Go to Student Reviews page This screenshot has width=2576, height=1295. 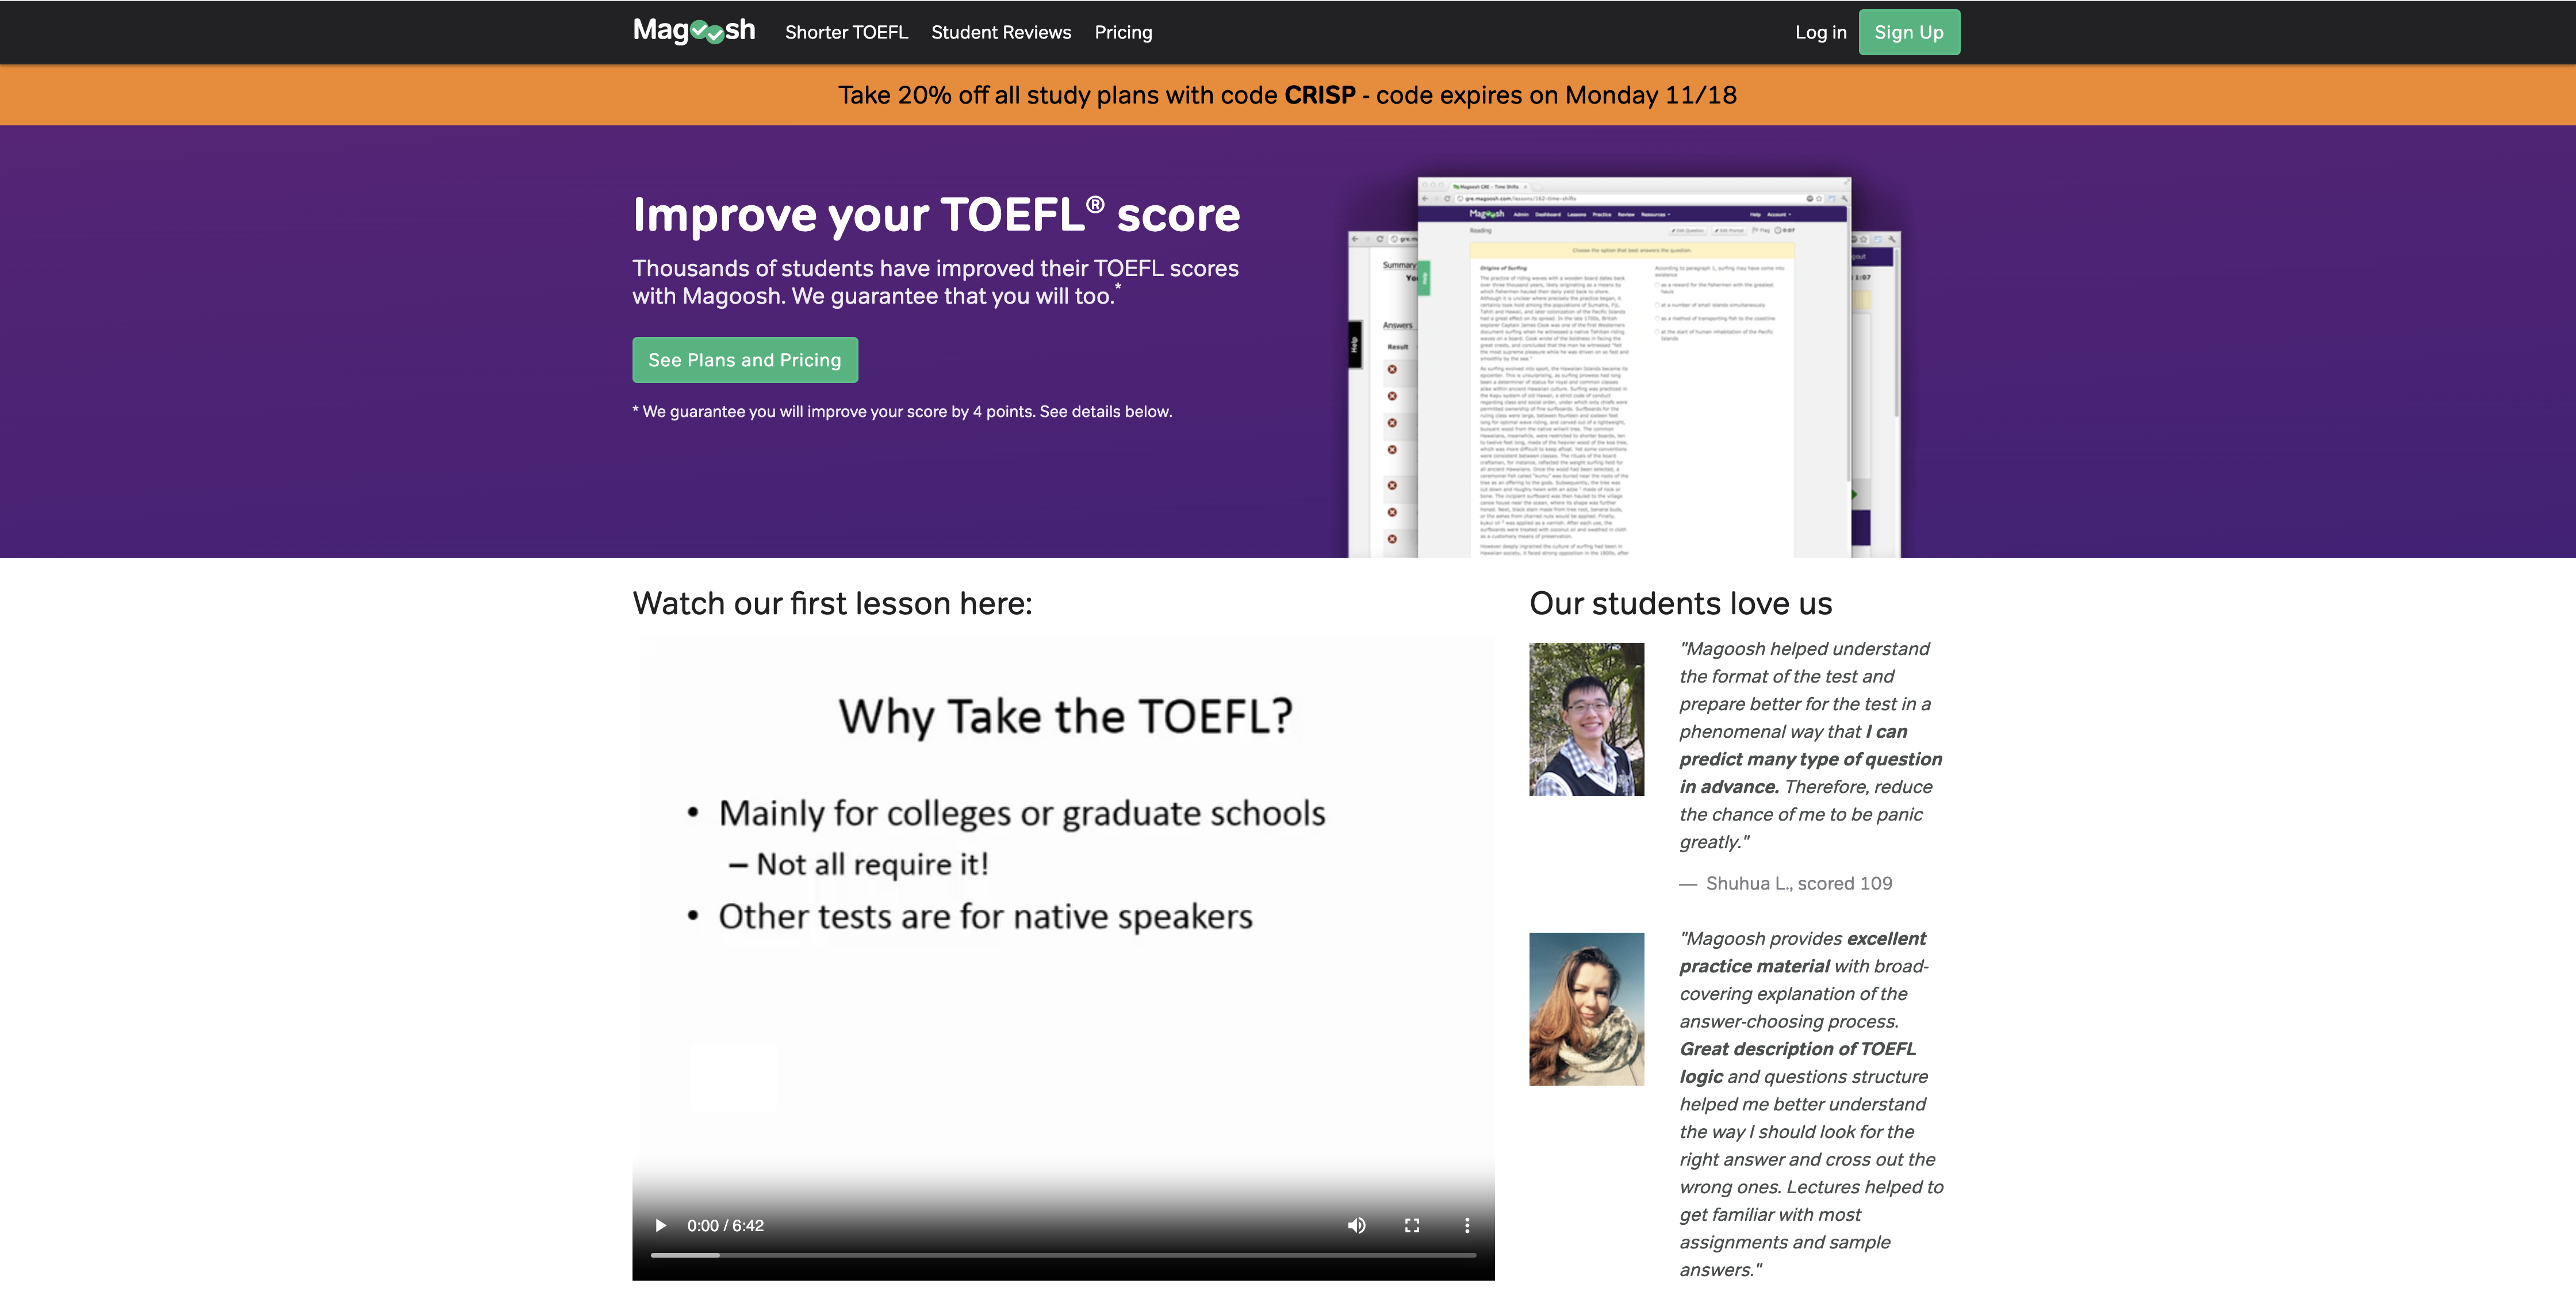tap(1001, 32)
